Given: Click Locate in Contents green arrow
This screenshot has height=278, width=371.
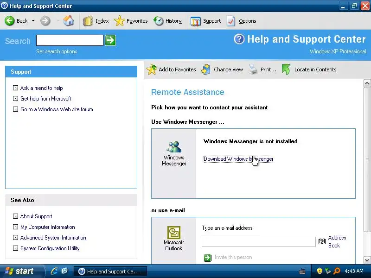Looking at the screenshot, I should (286, 69).
